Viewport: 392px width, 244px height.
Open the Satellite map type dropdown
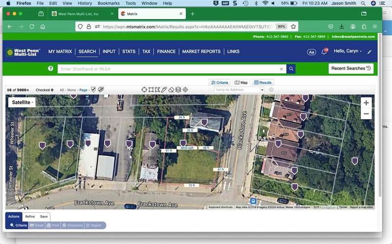pos(22,102)
